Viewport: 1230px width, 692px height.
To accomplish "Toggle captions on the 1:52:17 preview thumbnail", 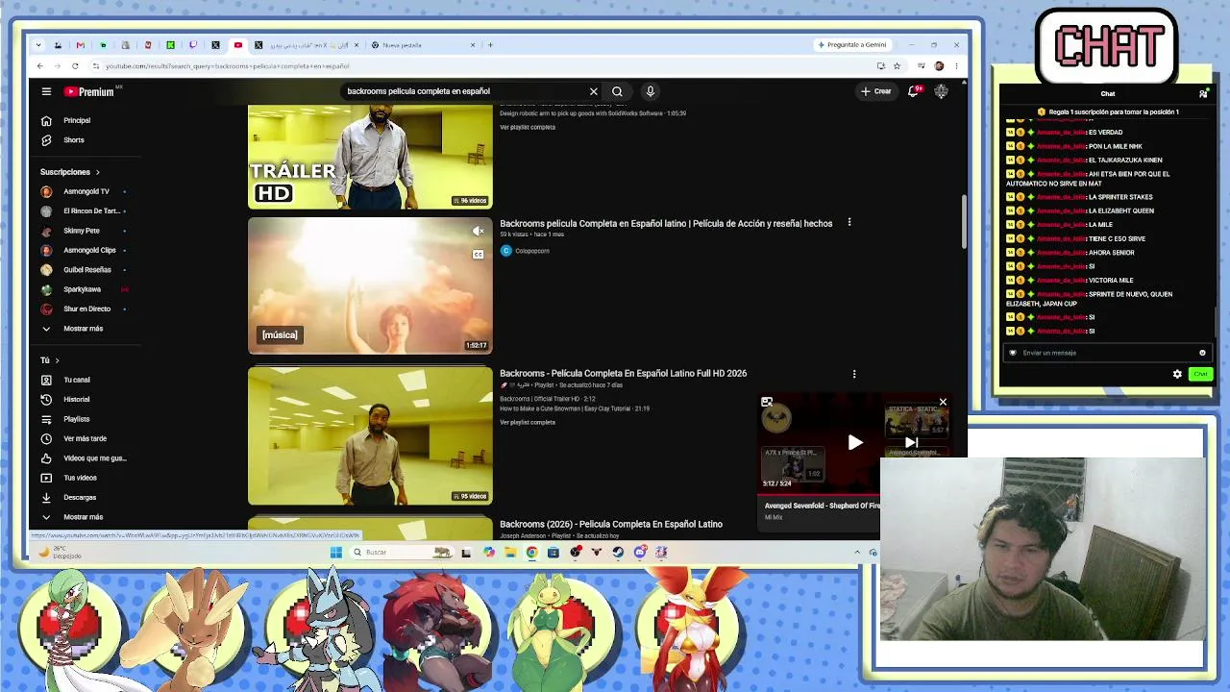I will coord(478,255).
